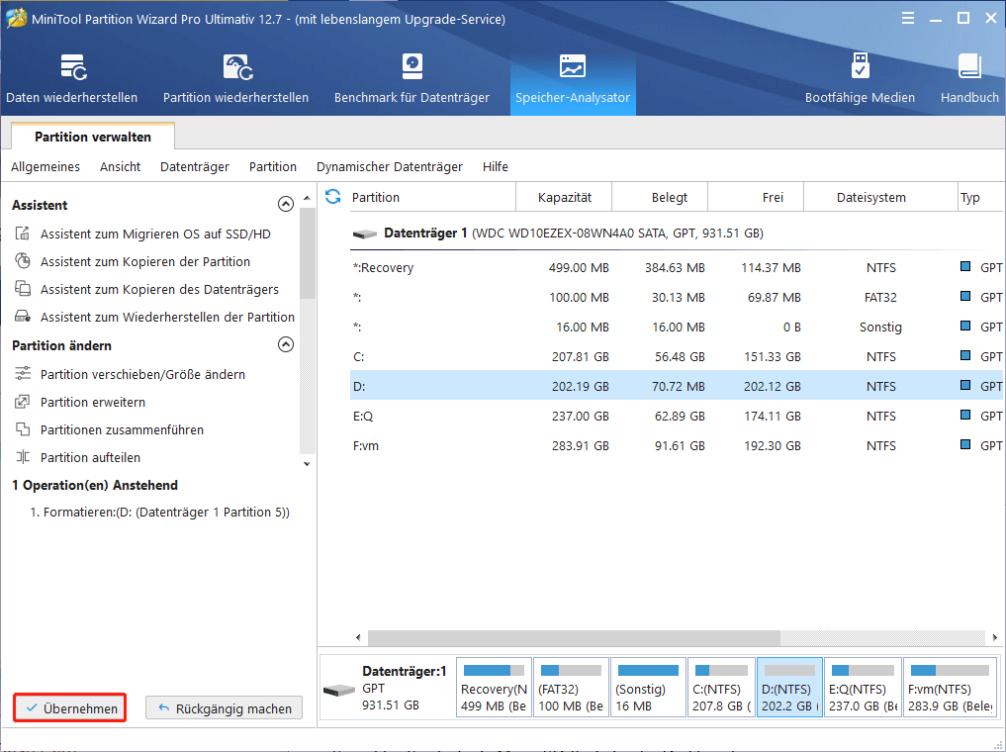Click down arrow of left panel scrollbar
The width and height of the screenshot is (1006, 752).
pos(307,463)
